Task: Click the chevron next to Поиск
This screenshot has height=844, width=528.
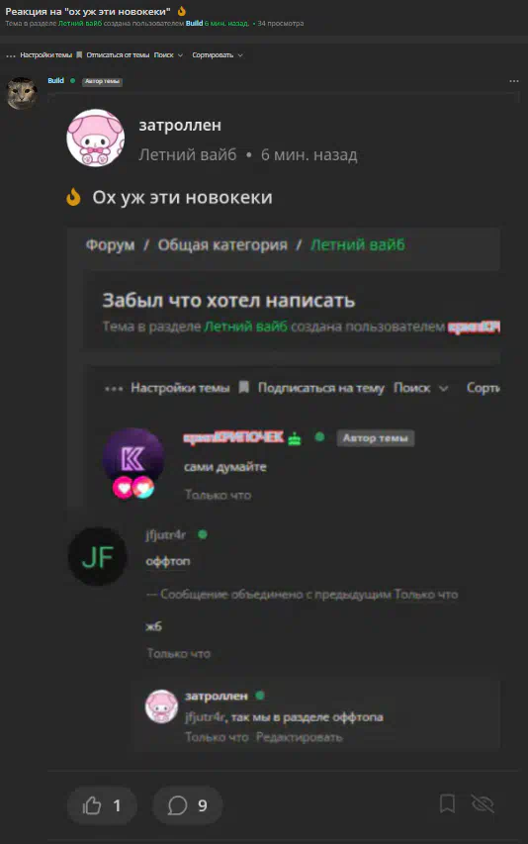Action: 180,55
